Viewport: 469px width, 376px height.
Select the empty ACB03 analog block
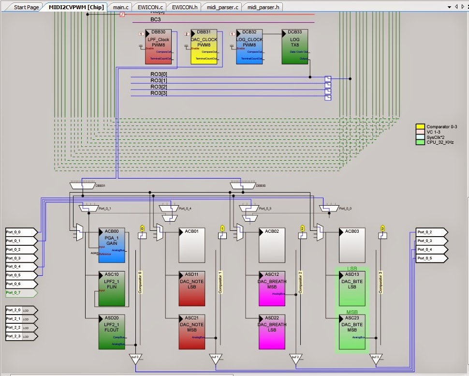pyautogui.click(x=352, y=245)
